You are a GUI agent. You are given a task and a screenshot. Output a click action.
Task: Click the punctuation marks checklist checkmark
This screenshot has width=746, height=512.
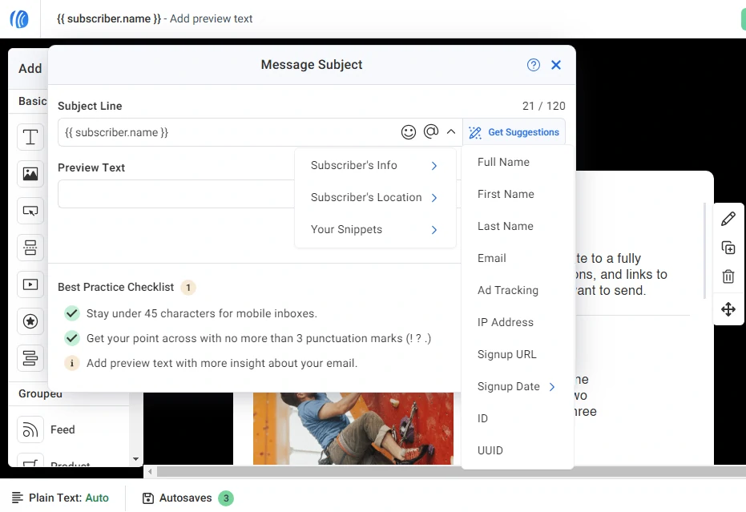(x=72, y=338)
